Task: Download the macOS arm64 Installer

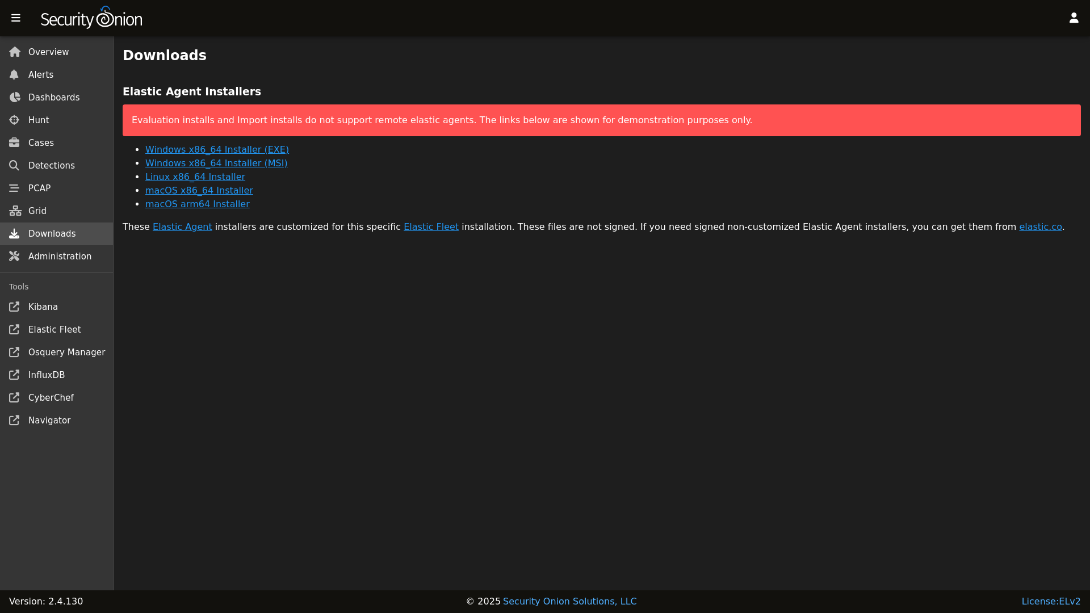Action: point(197,204)
